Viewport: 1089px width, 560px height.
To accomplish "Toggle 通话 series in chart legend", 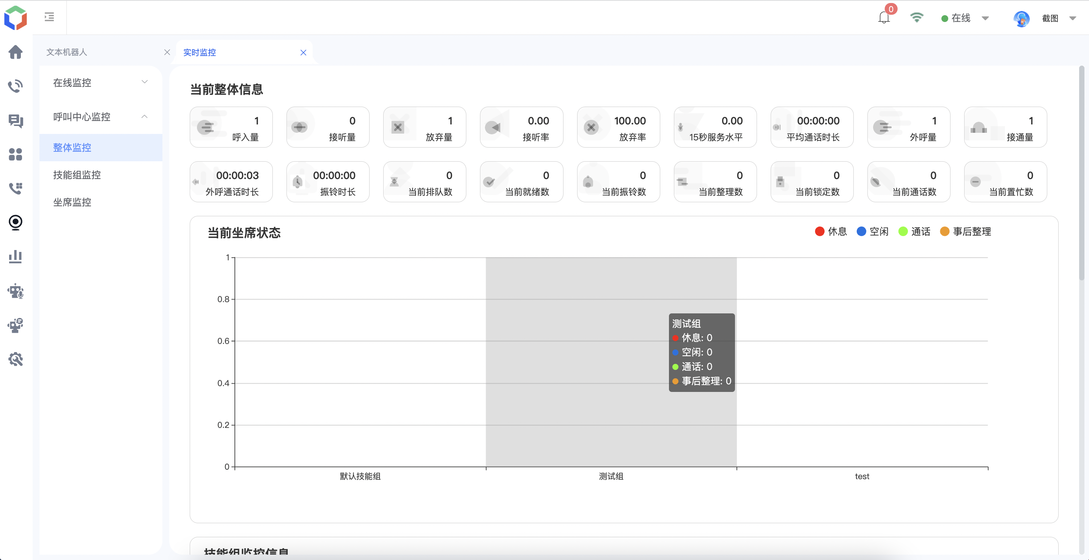I will coord(914,231).
